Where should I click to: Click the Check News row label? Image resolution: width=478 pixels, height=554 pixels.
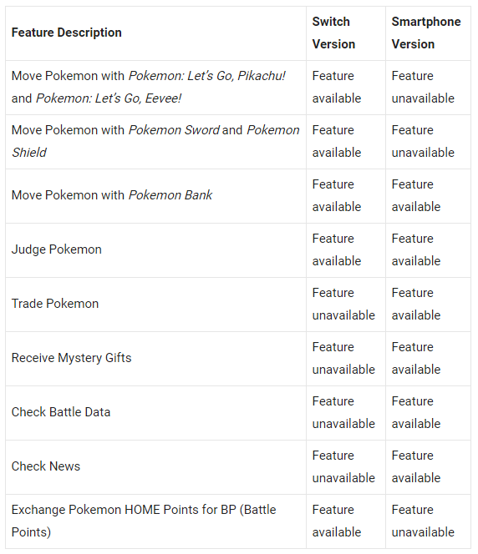tap(46, 466)
